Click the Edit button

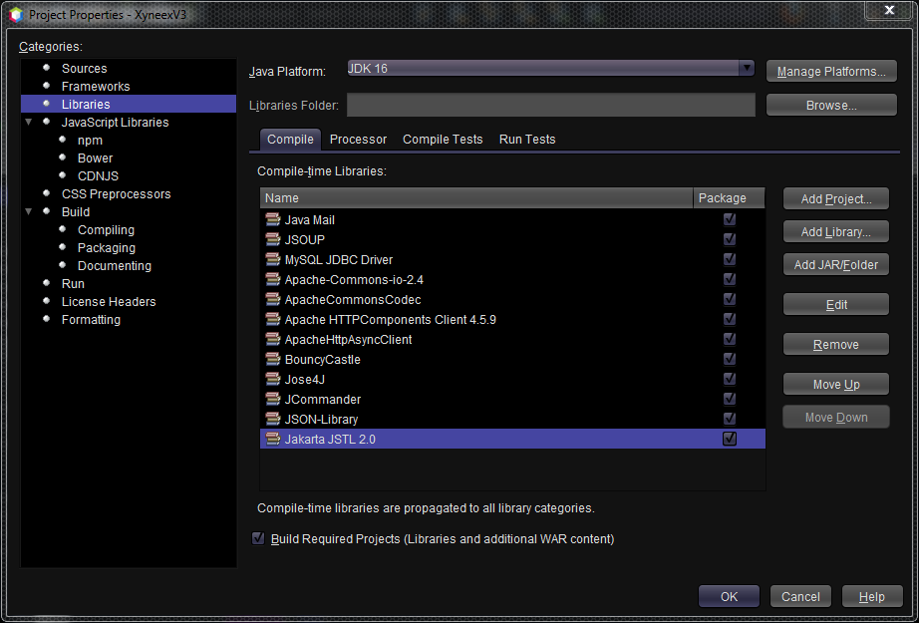[x=836, y=304]
